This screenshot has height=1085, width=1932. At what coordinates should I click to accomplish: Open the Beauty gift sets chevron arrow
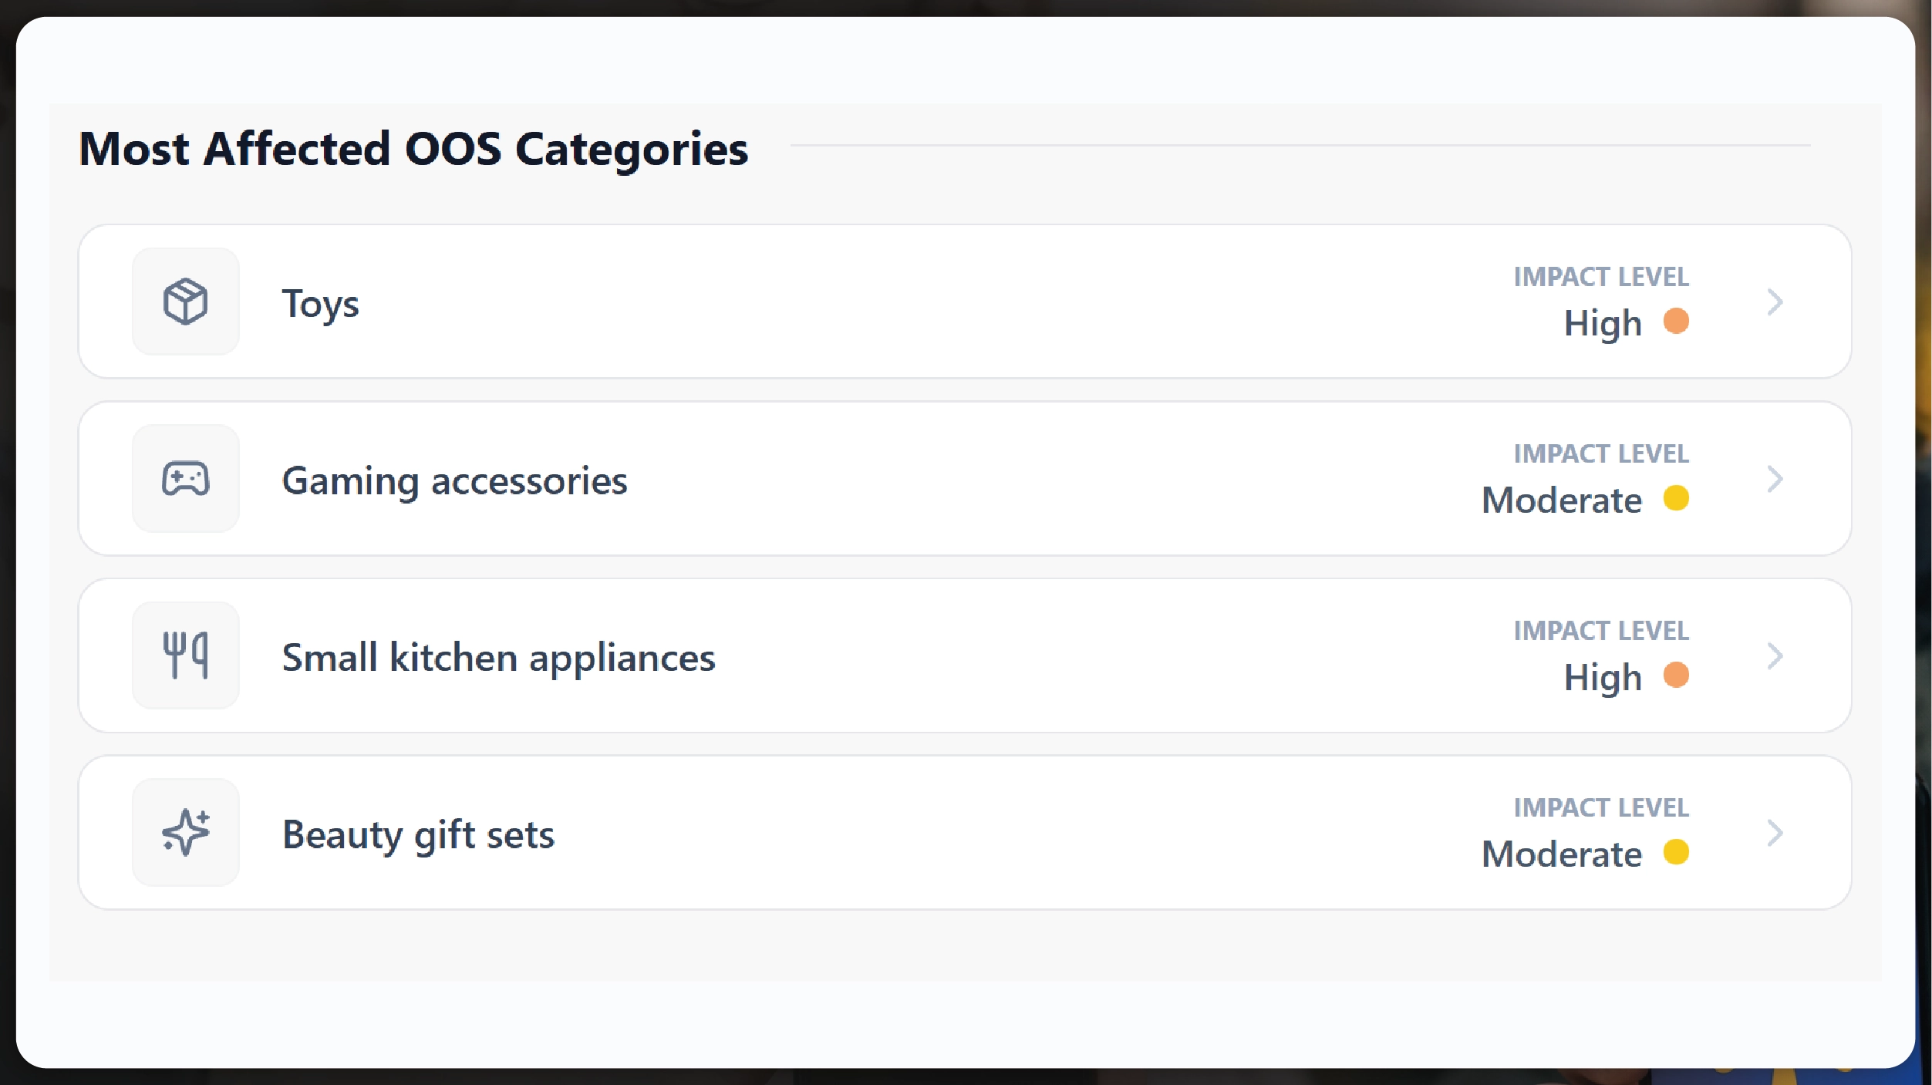1775,833
